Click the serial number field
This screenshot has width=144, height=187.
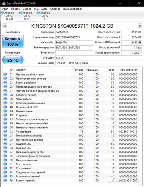pyautogui.click(x=75, y=37)
